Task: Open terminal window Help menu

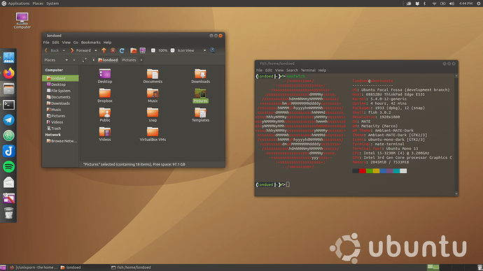Action: click(x=322, y=71)
